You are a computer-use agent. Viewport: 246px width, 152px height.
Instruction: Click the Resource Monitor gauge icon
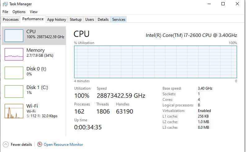40,144
